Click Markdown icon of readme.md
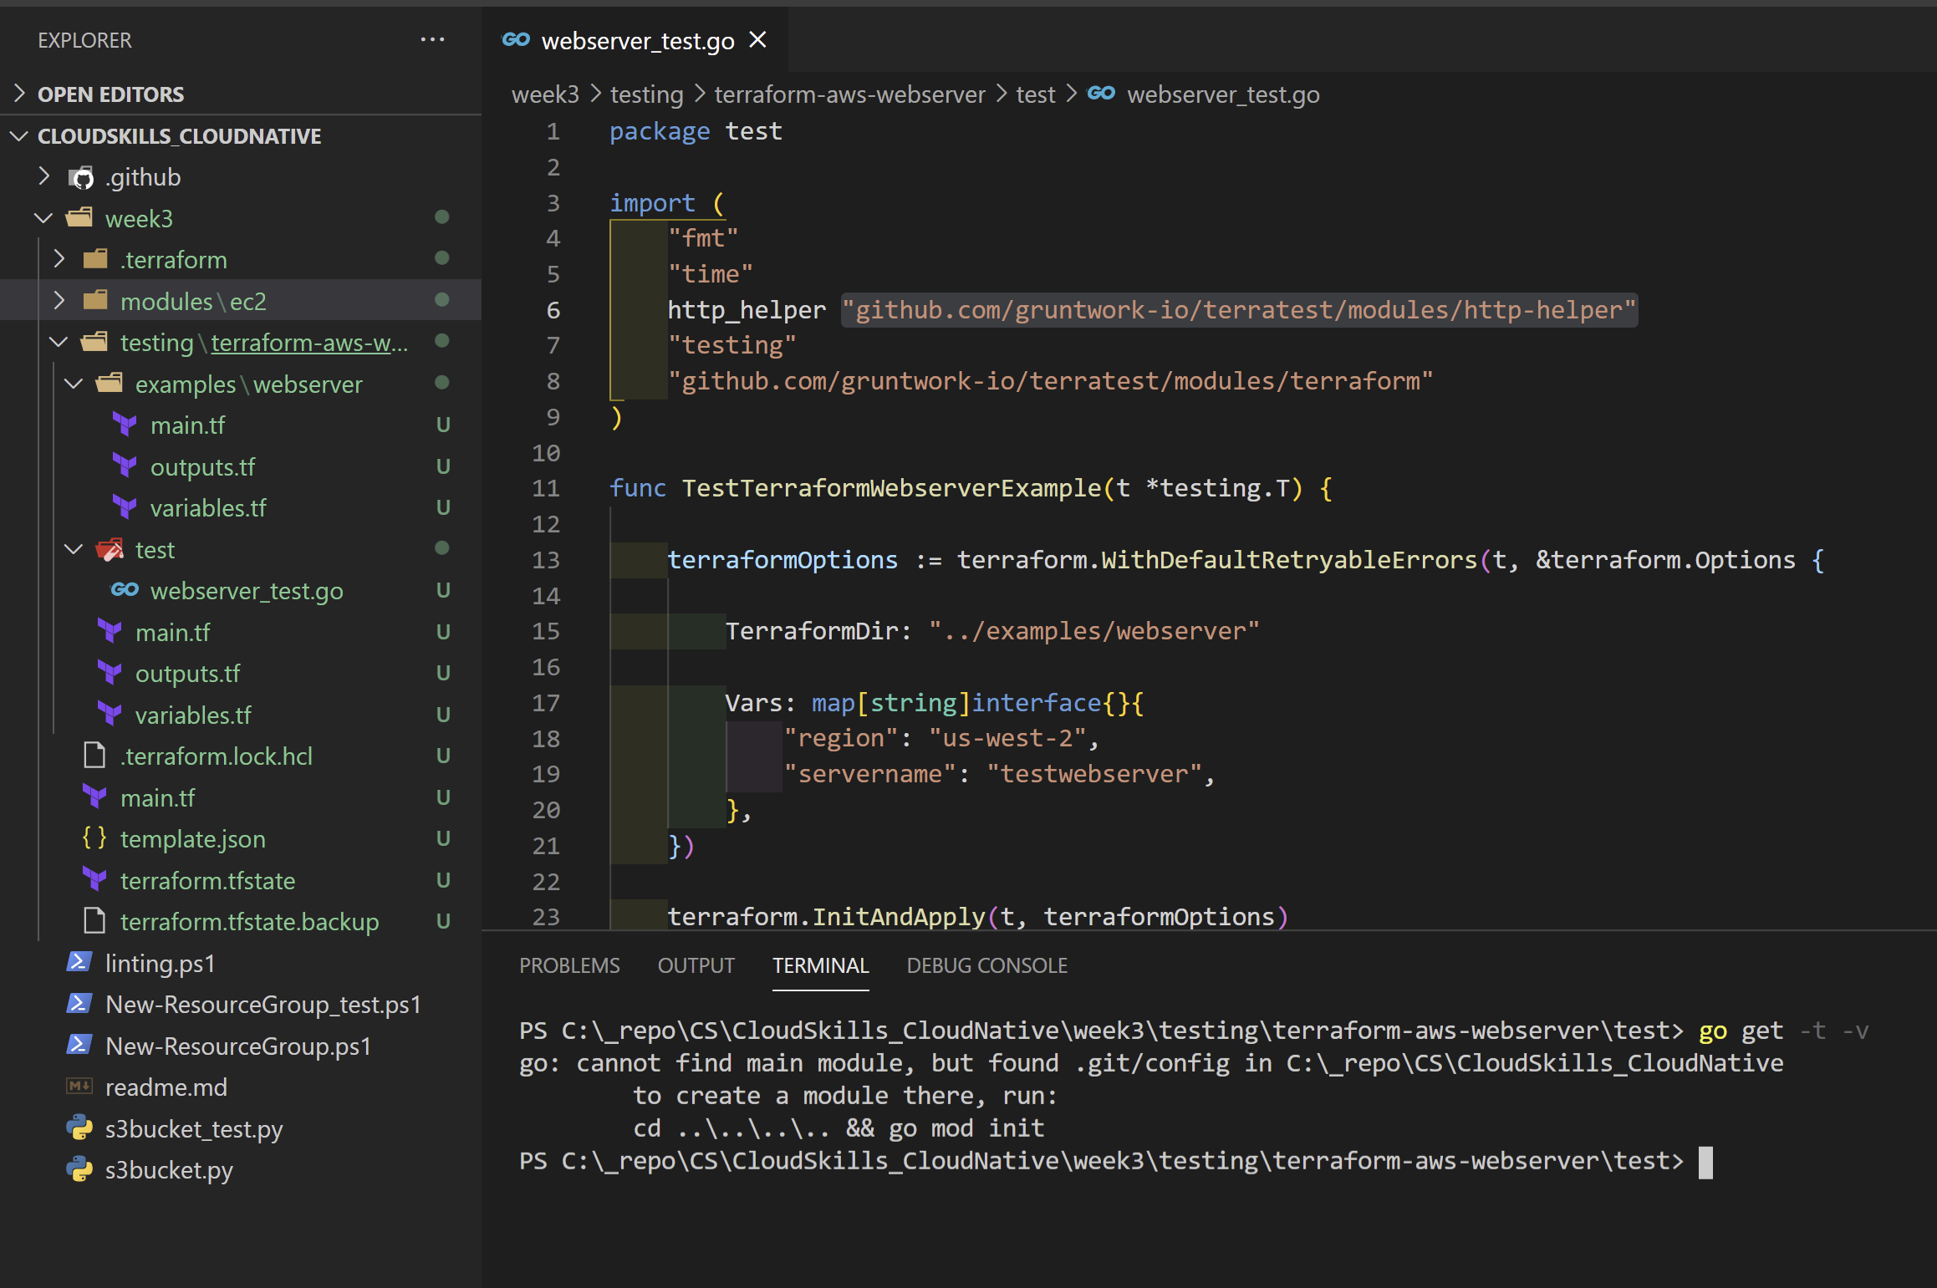1937x1288 pixels. click(79, 1087)
